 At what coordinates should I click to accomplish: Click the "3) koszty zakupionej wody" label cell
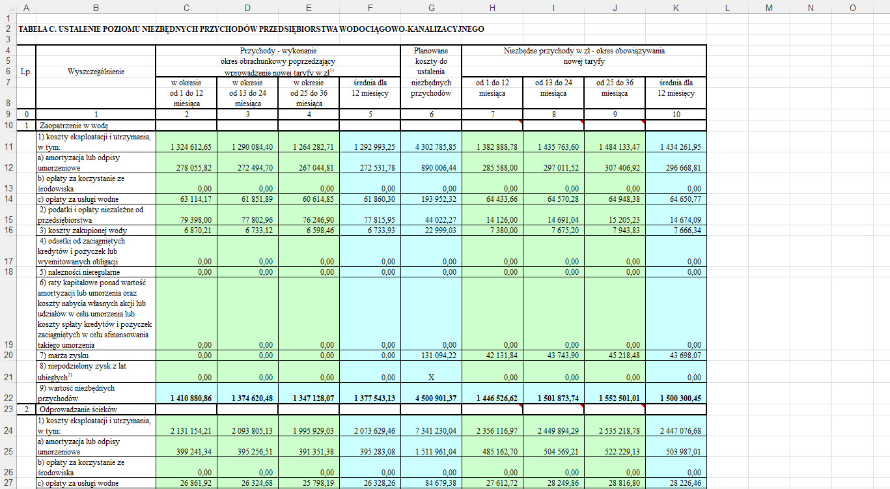(96, 230)
